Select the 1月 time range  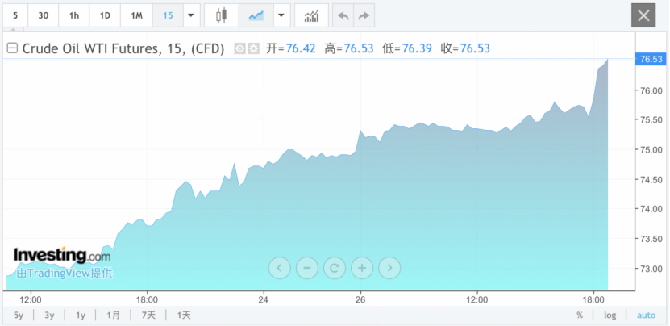(x=113, y=316)
